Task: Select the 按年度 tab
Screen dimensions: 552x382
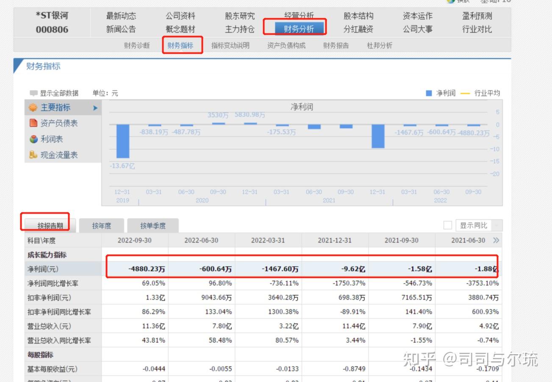Action: [x=102, y=225]
